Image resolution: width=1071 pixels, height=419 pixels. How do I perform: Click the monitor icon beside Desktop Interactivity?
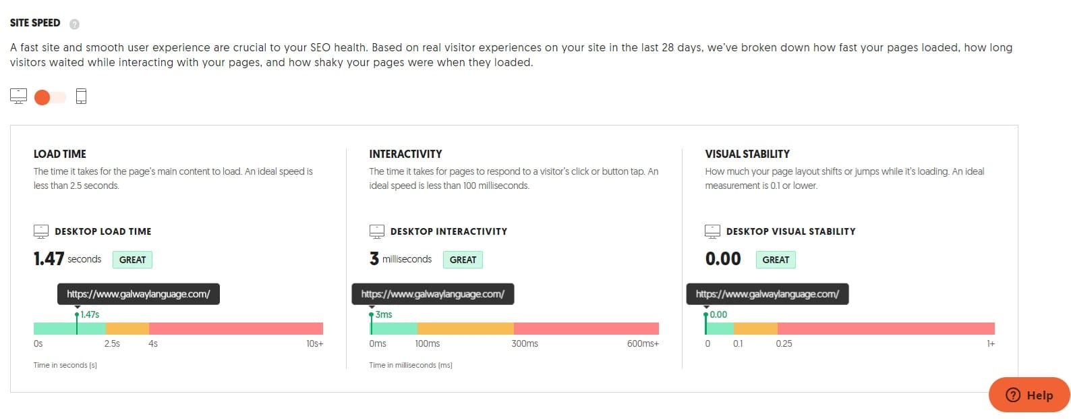pos(377,231)
